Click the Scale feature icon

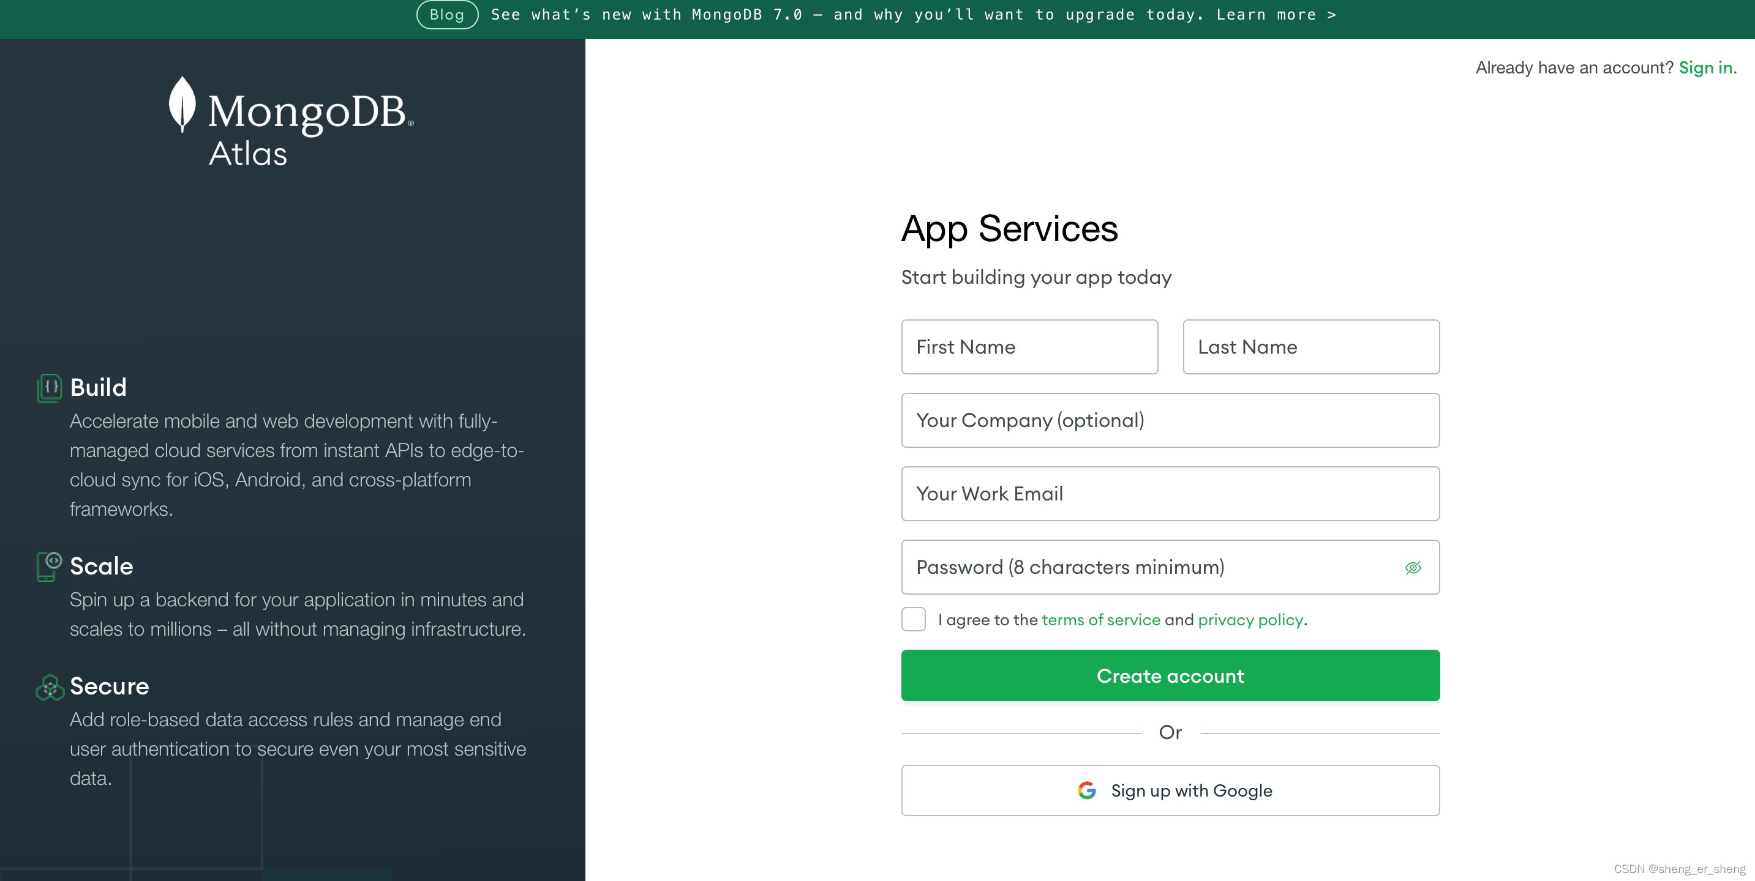pos(49,567)
